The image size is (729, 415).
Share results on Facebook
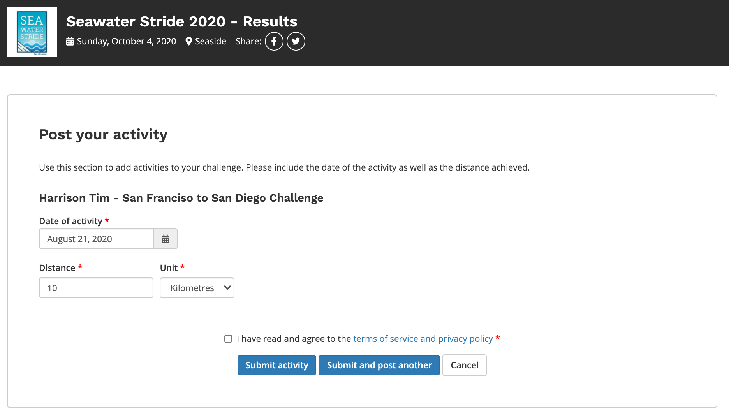274,41
